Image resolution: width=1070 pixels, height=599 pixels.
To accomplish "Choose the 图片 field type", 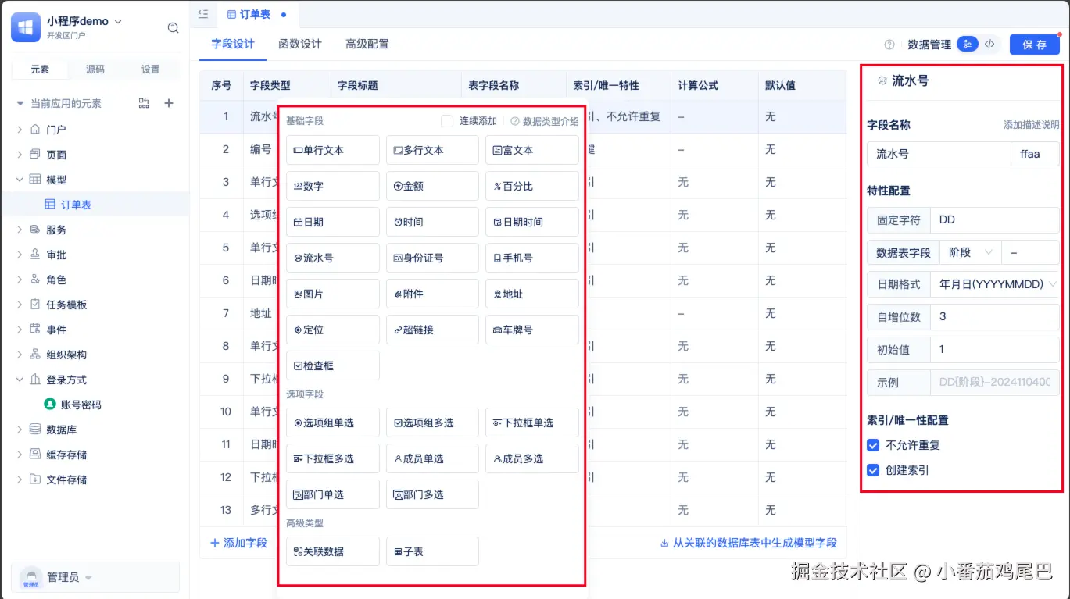I will click(333, 294).
